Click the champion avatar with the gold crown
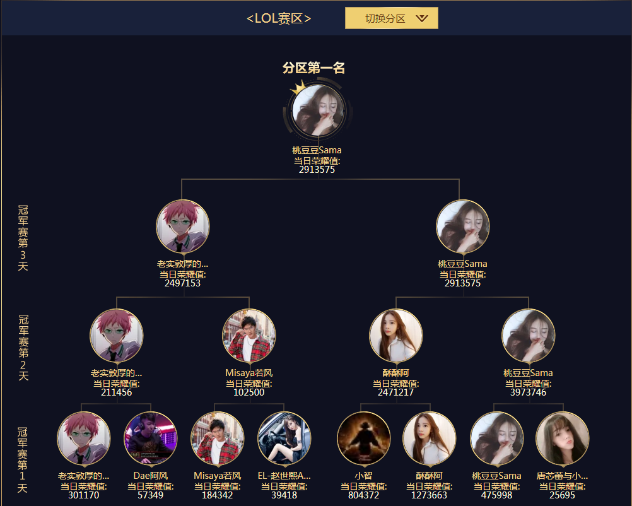Viewport: 632px width, 506px height. coord(318,110)
